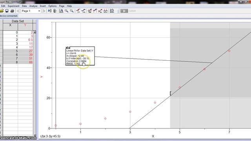The image size is (251, 141).
Task: Select the Y cell with value 27
Action: (x=25, y=51)
